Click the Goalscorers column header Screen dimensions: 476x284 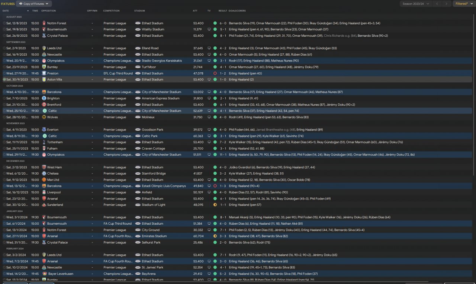click(x=237, y=11)
